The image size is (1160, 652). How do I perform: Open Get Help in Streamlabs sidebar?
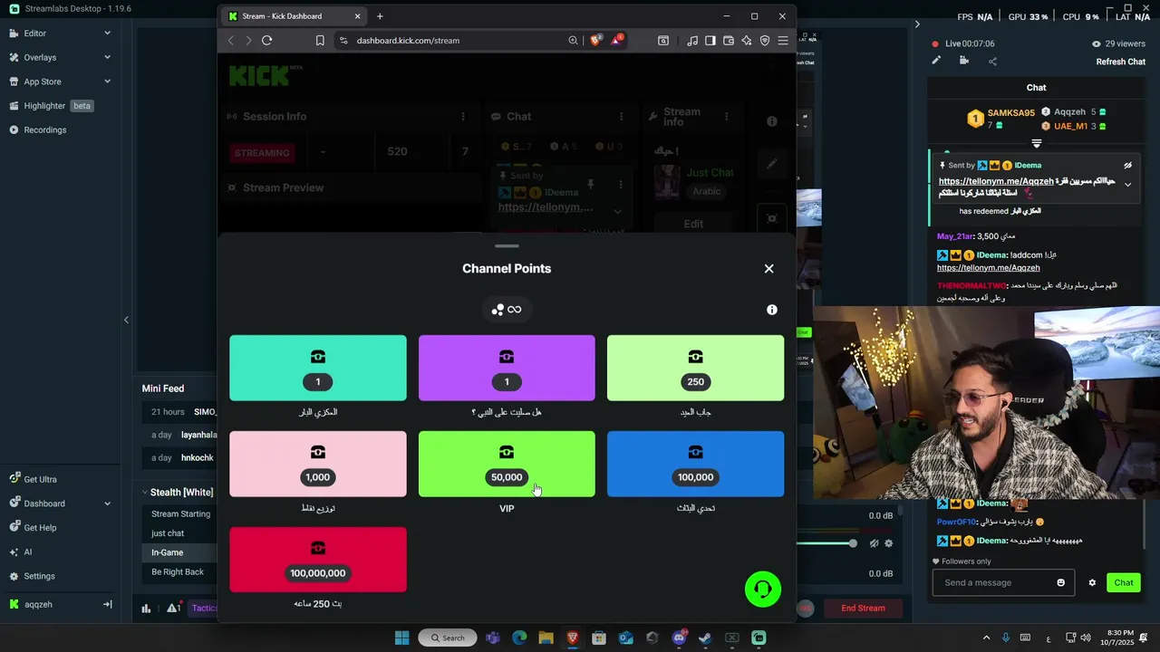[x=60, y=528]
